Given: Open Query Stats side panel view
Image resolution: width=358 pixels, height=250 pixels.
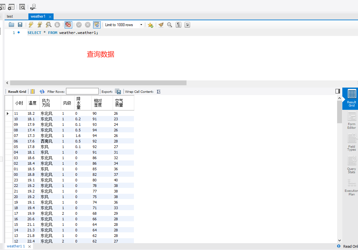Looking at the screenshot, I should 351,165.
